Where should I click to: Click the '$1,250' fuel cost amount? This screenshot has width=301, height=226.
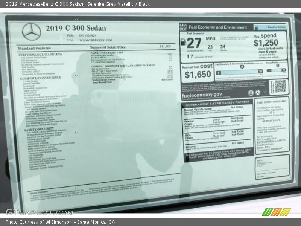(x=266, y=43)
